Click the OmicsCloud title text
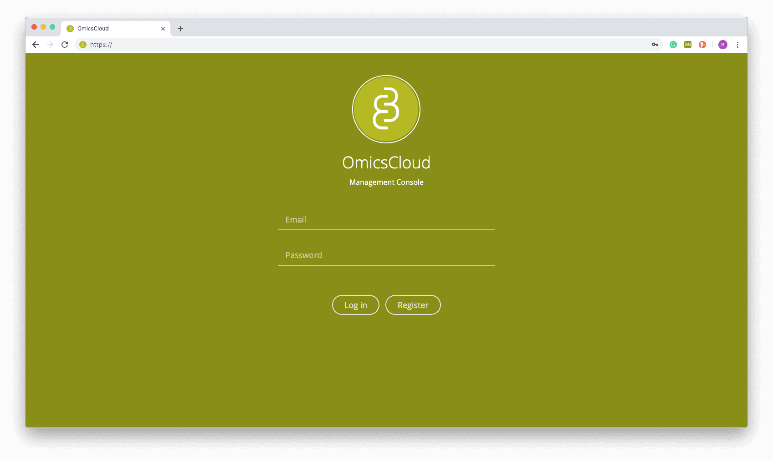 coord(386,162)
